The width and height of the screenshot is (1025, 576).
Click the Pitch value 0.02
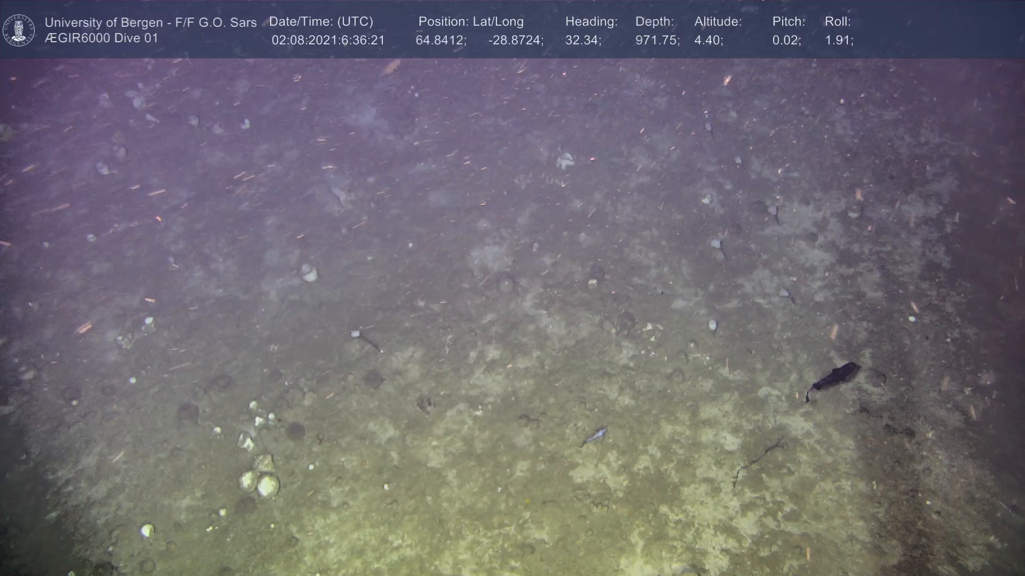point(786,41)
